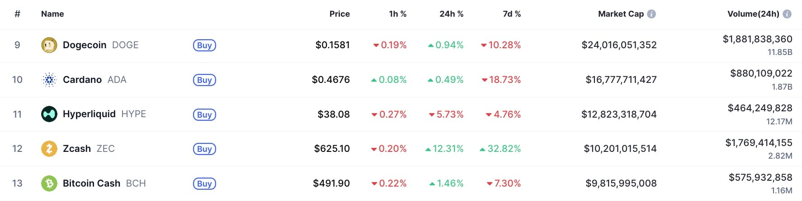Screen dimensions: 802x201
Task: Click the Cardano coin logo icon
Action: click(49, 80)
